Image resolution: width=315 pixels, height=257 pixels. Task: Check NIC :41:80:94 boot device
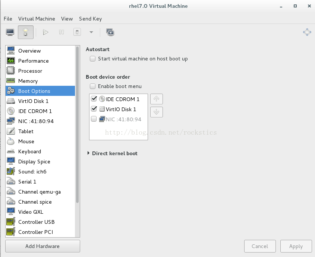(94, 119)
